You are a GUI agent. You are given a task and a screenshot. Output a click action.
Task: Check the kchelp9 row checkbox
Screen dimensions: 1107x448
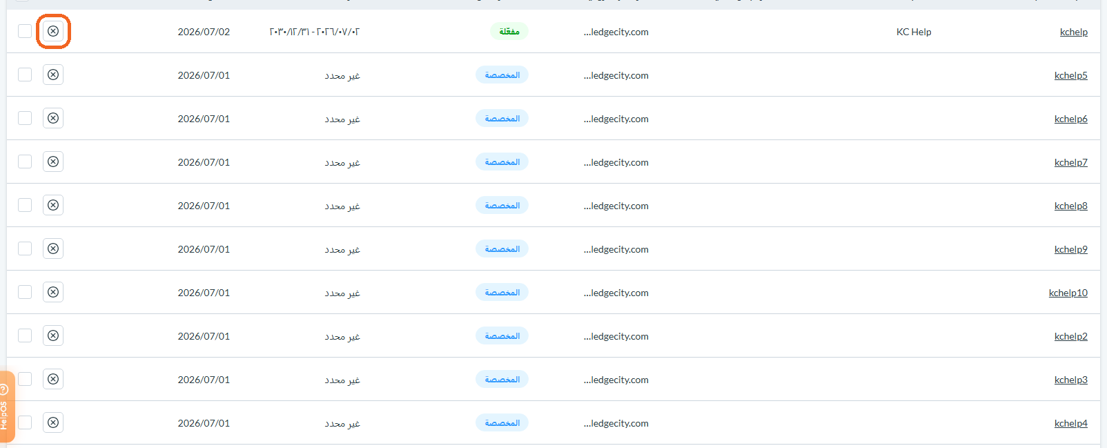25,249
